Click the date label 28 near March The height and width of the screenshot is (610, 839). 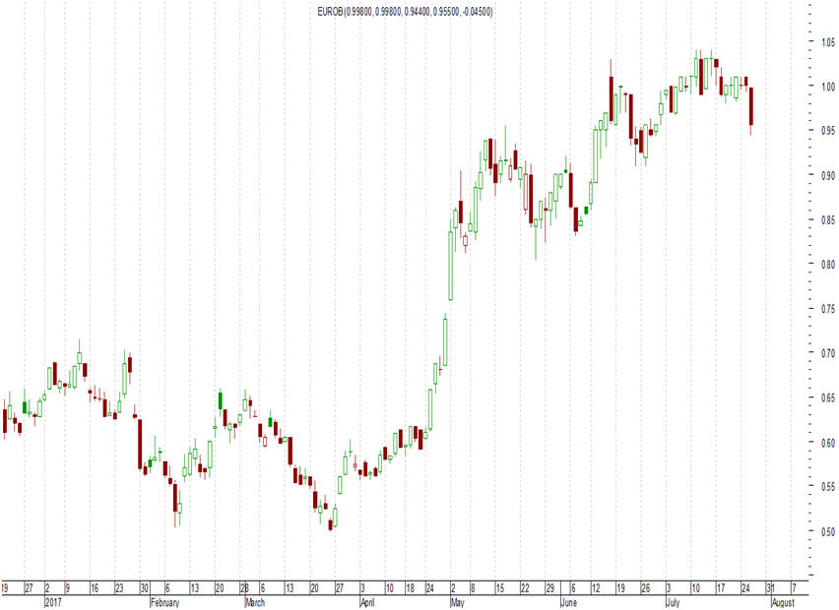[244, 588]
